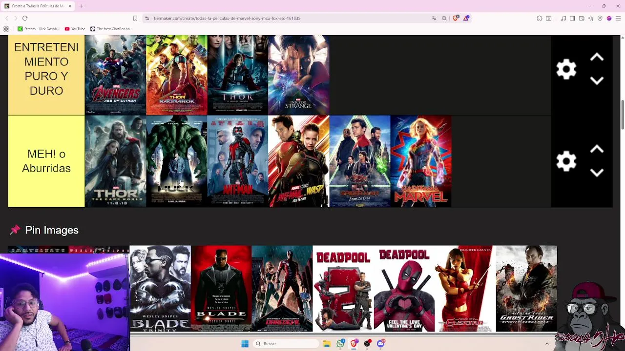Open the browser extensions puzzle icon
625x351 pixels.
540,18
